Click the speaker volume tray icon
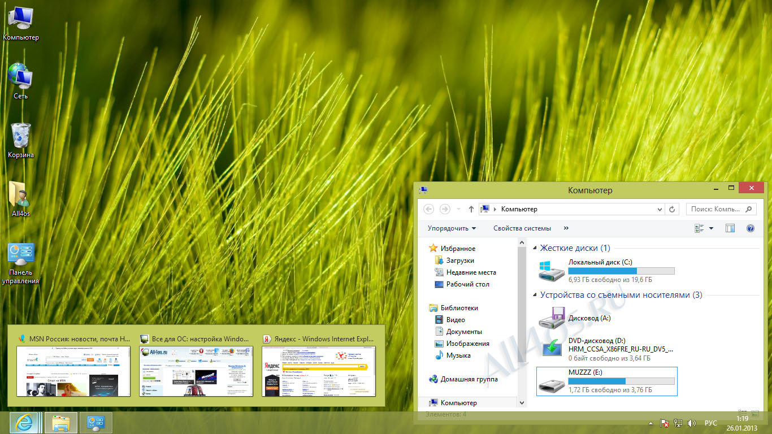Image resolution: width=772 pixels, height=434 pixels. pos(691,423)
